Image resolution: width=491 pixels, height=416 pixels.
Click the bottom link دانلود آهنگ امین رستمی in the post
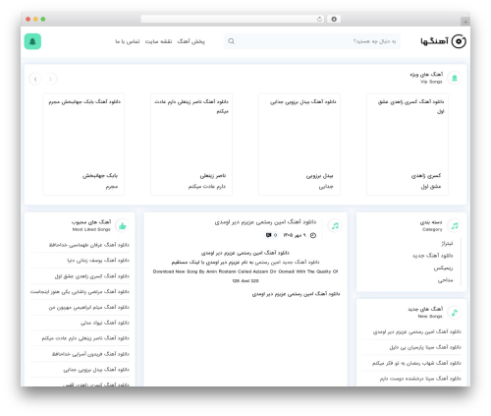tap(296, 294)
